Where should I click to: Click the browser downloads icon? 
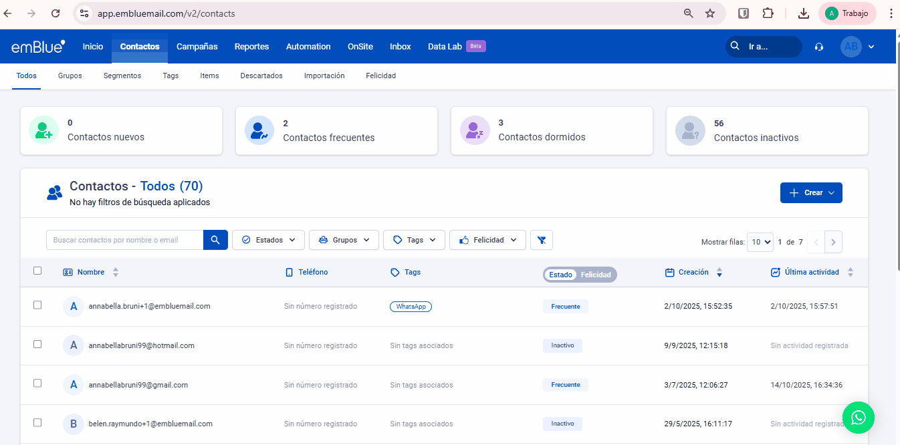point(804,13)
